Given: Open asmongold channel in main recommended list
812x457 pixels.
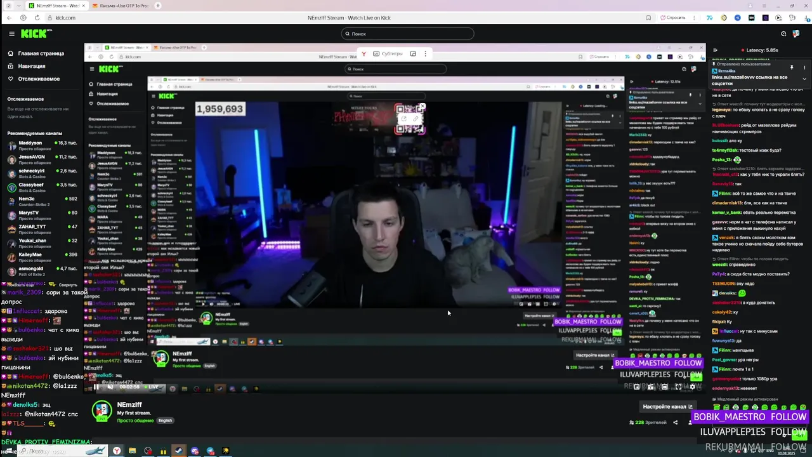Looking at the screenshot, I should (42, 270).
